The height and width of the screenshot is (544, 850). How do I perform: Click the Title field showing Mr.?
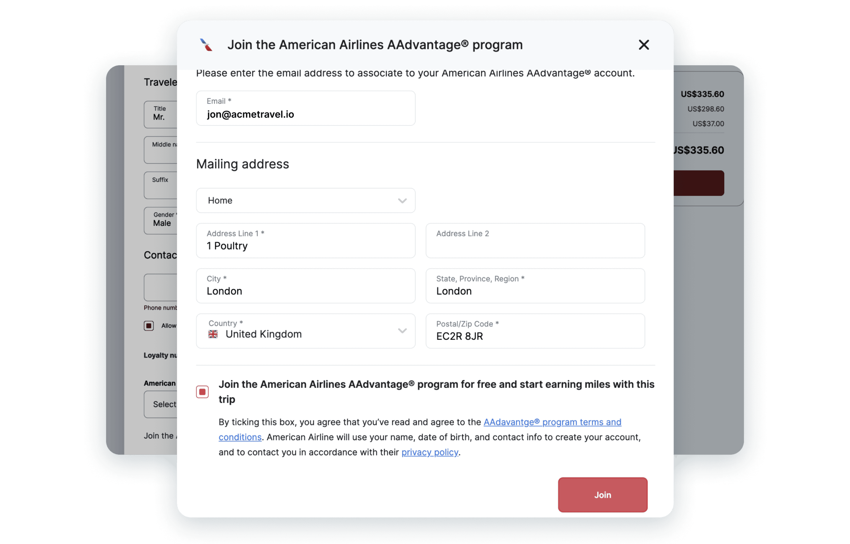point(161,115)
